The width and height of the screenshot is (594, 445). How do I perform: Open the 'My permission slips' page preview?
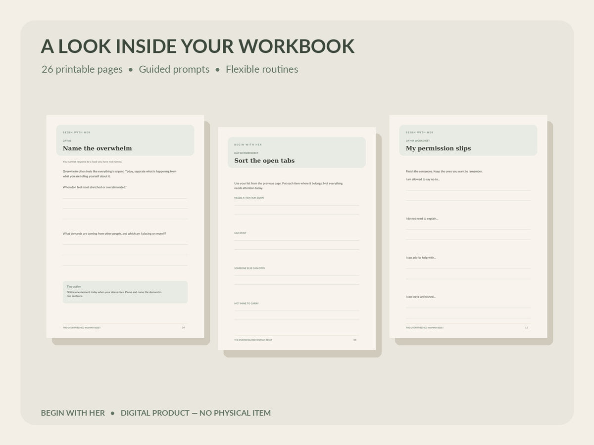[x=468, y=226]
